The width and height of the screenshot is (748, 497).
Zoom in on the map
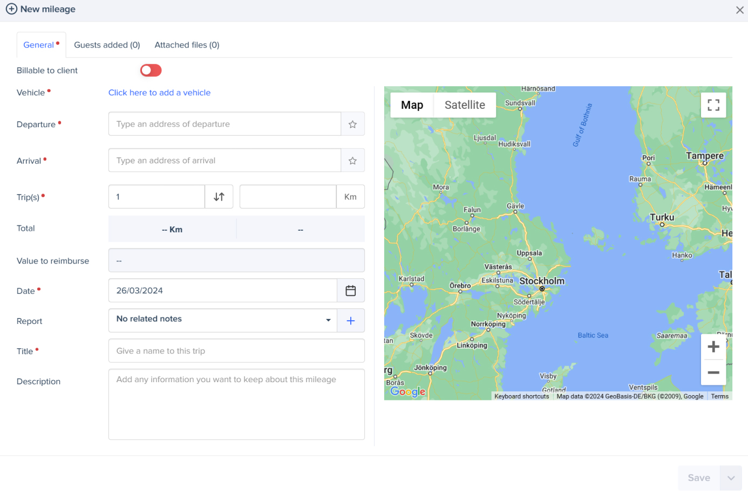coord(713,347)
